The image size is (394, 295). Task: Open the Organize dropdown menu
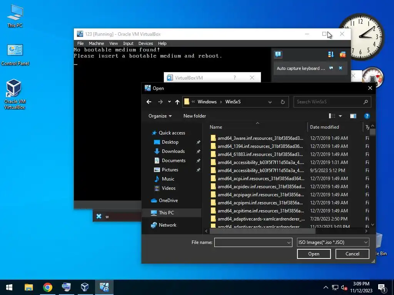click(160, 116)
